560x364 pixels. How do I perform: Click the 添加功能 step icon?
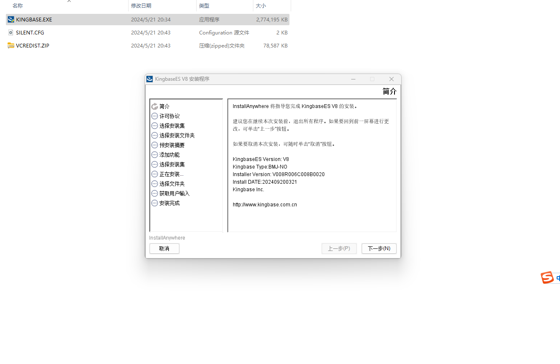[154, 154]
